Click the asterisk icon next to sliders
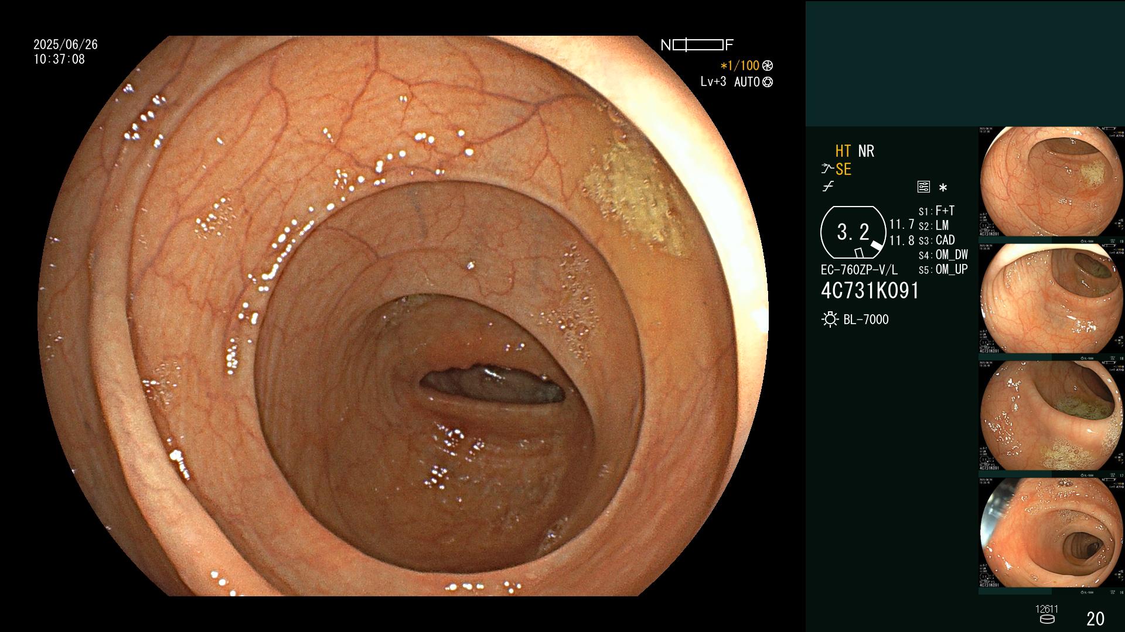 [943, 187]
